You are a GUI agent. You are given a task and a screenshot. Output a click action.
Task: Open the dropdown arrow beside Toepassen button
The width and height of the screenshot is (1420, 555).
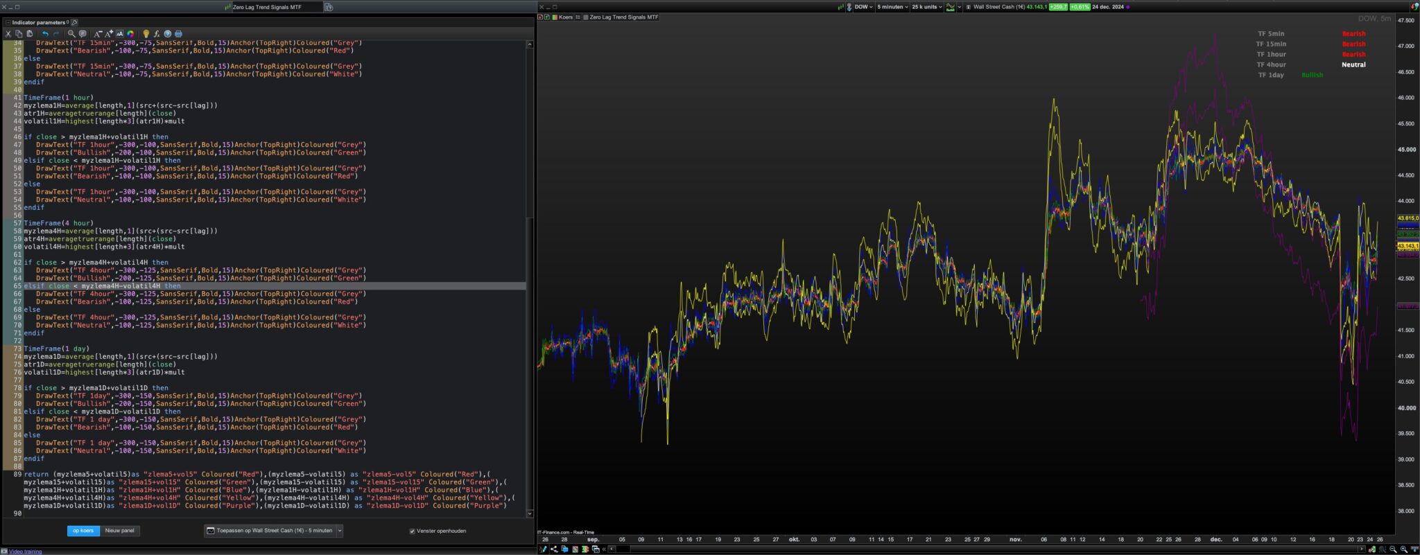coord(340,531)
